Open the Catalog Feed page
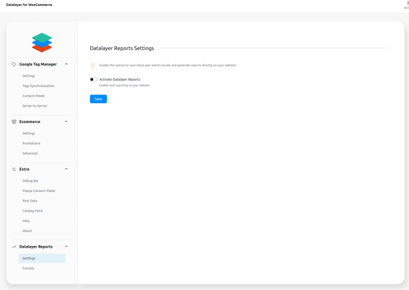Image resolution: width=409 pixels, height=290 pixels. pyautogui.click(x=33, y=211)
